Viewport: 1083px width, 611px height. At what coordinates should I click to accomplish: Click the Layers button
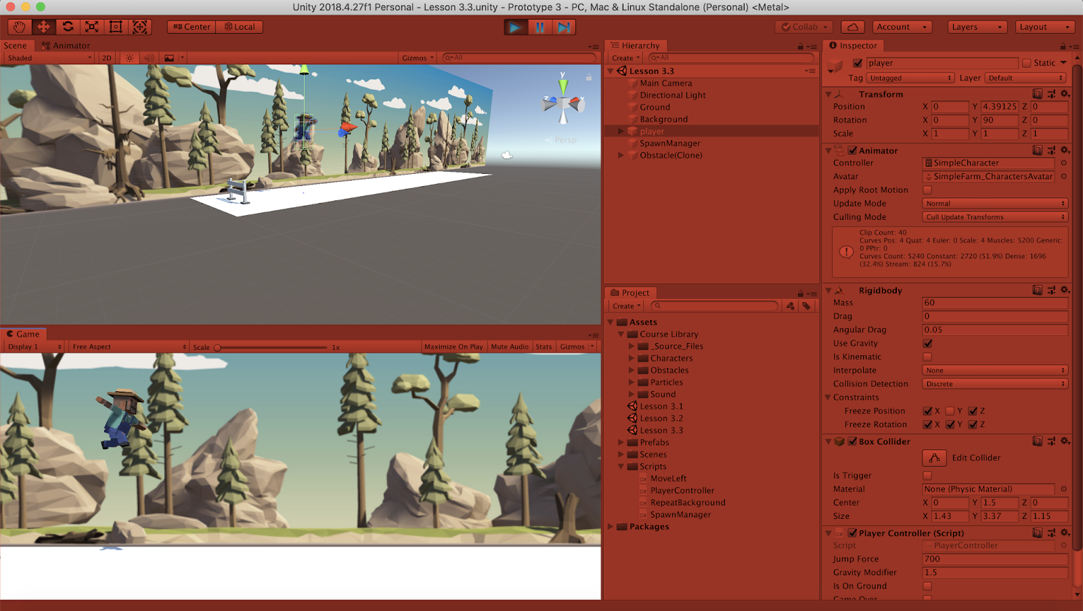[977, 27]
